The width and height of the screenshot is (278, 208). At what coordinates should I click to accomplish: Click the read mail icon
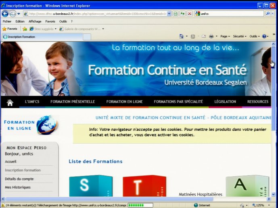tap(204, 36)
